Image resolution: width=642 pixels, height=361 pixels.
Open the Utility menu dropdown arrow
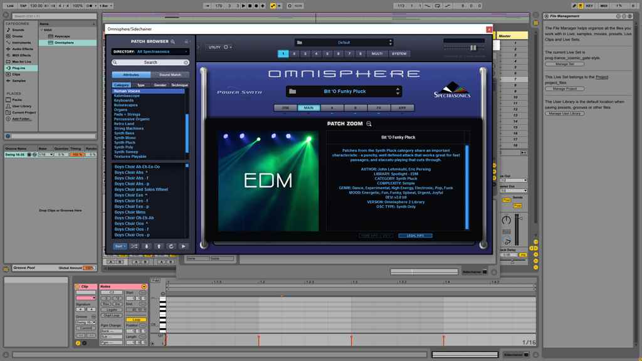pos(231,48)
